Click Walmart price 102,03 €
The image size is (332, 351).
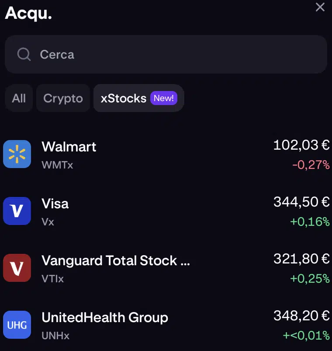[x=301, y=145]
